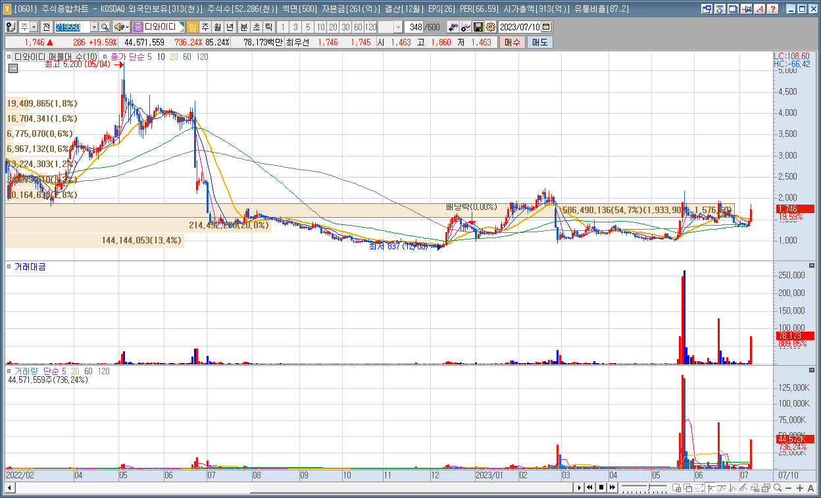Click the A auto-scale icon at bottom right
The image size is (821, 498).
tap(810, 488)
